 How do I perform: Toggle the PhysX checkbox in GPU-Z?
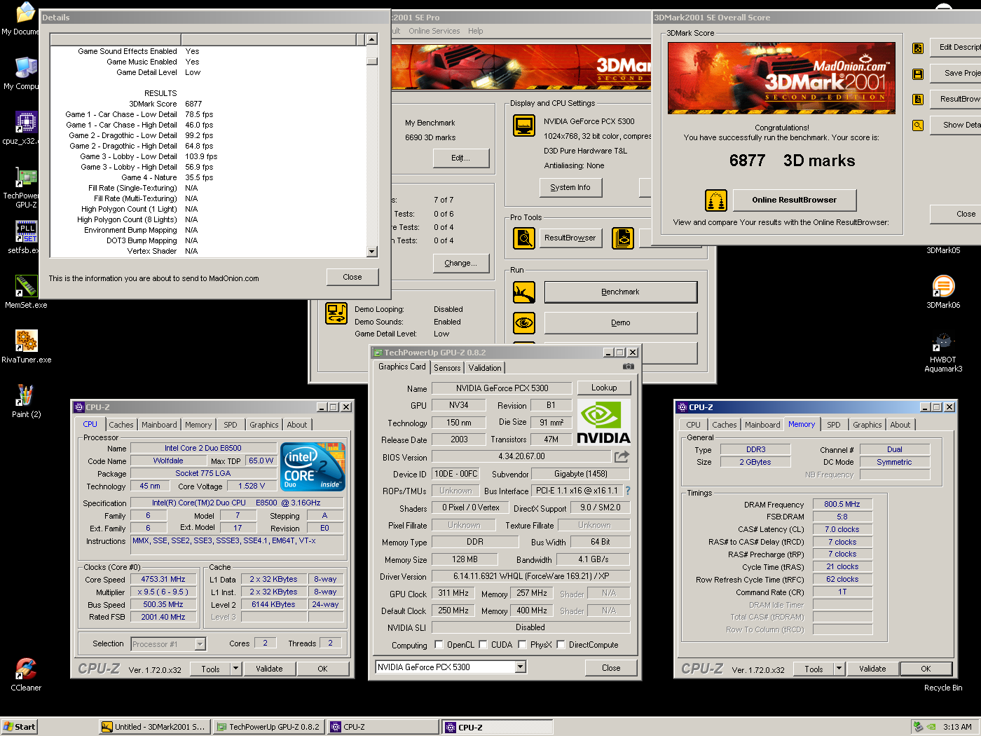(522, 645)
